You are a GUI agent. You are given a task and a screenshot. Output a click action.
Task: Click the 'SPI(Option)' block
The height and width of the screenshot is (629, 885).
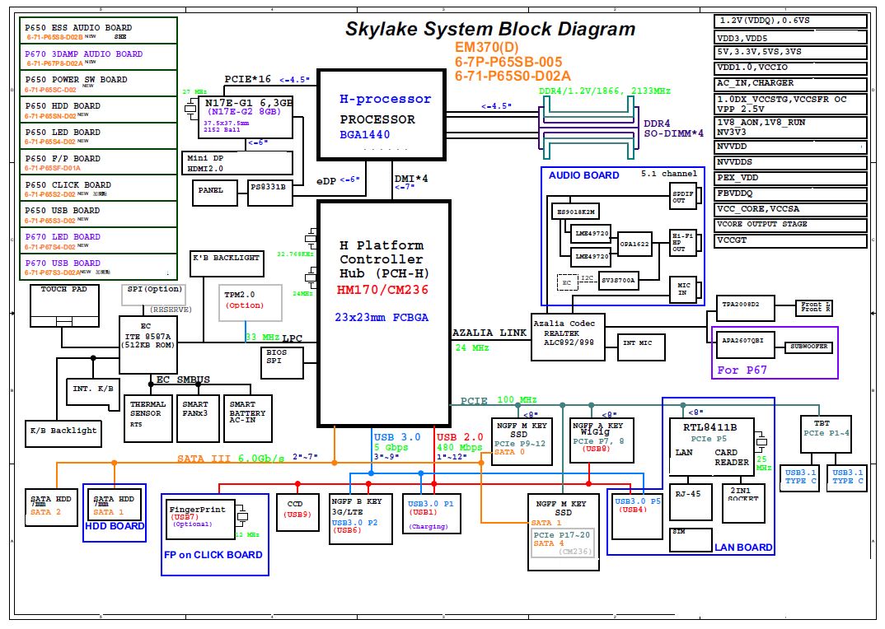(153, 295)
